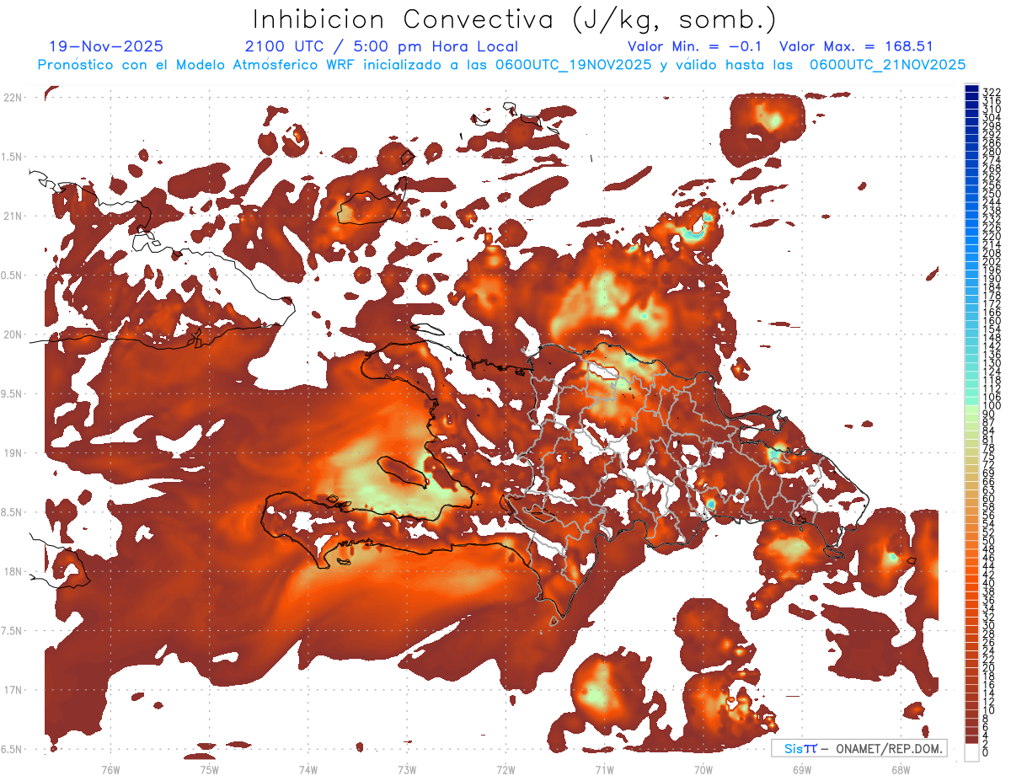Click the "18N" latitude label

click(13, 571)
